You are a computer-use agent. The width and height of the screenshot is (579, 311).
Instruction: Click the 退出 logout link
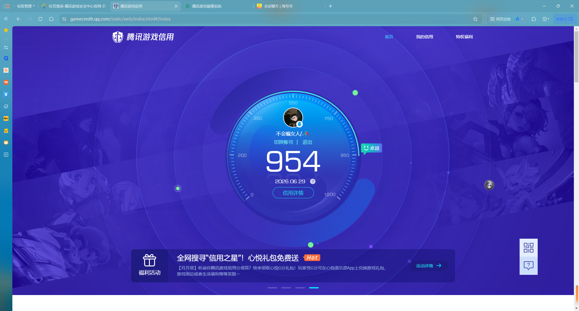click(x=307, y=142)
